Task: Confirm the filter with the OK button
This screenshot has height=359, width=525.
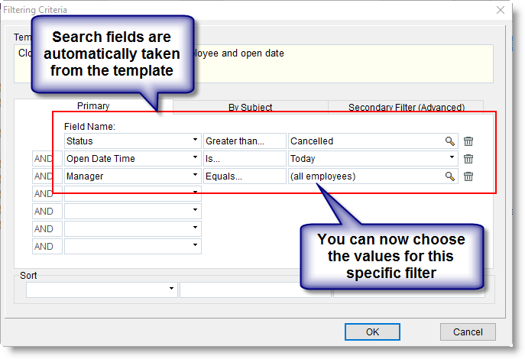Action: pos(372,332)
